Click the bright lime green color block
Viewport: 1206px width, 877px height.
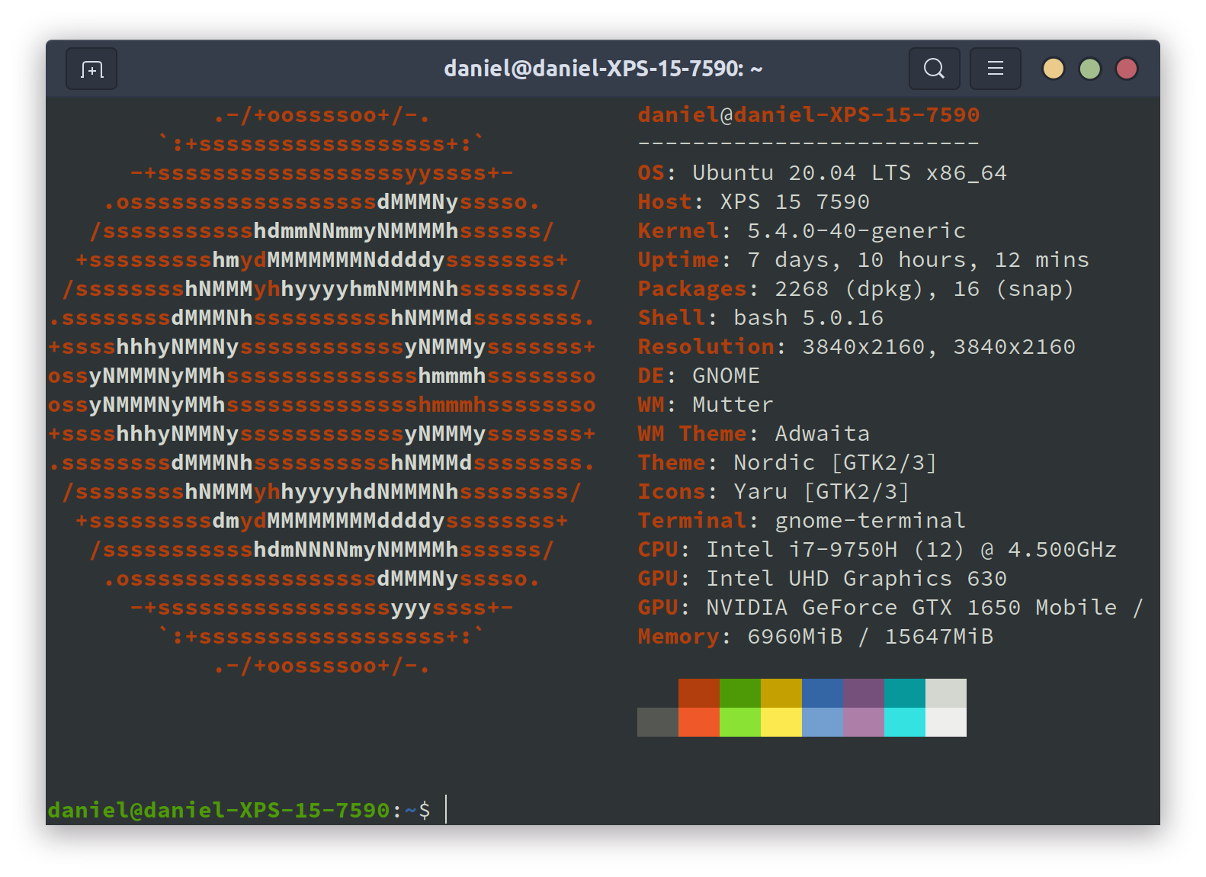[x=740, y=722]
